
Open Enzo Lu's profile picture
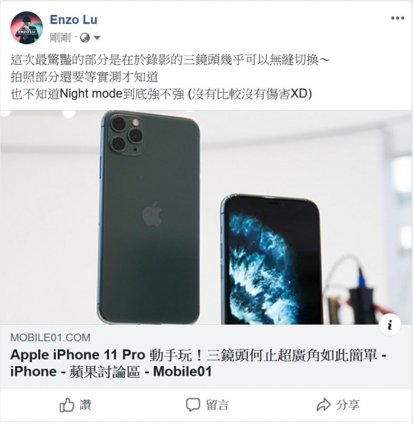(x=26, y=28)
